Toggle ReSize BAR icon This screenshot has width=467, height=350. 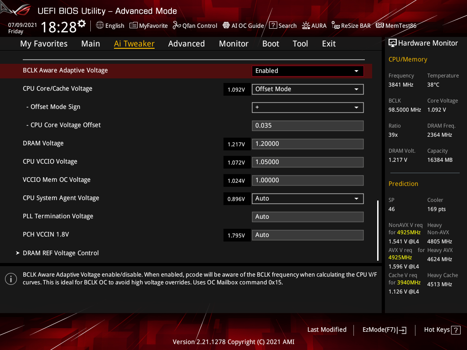tap(336, 26)
